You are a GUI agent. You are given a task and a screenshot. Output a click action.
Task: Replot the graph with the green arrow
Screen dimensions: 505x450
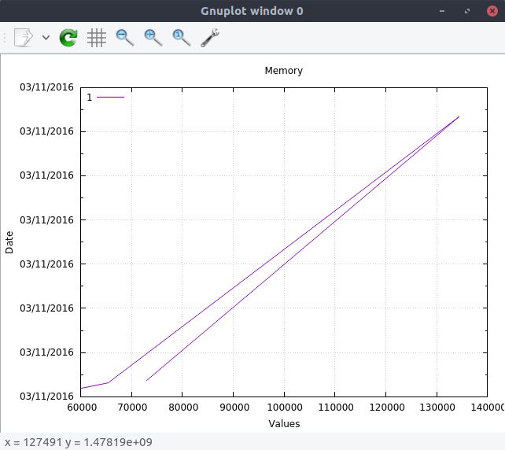click(x=68, y=38)
